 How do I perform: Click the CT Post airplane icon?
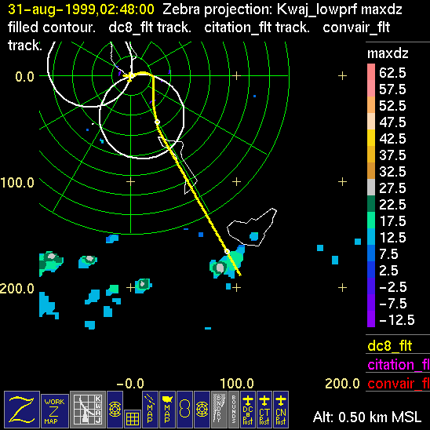click(x=264, y=409)
